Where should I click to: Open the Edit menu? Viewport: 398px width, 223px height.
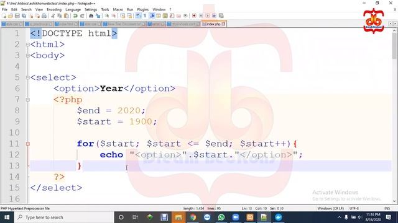pos(14,9)
